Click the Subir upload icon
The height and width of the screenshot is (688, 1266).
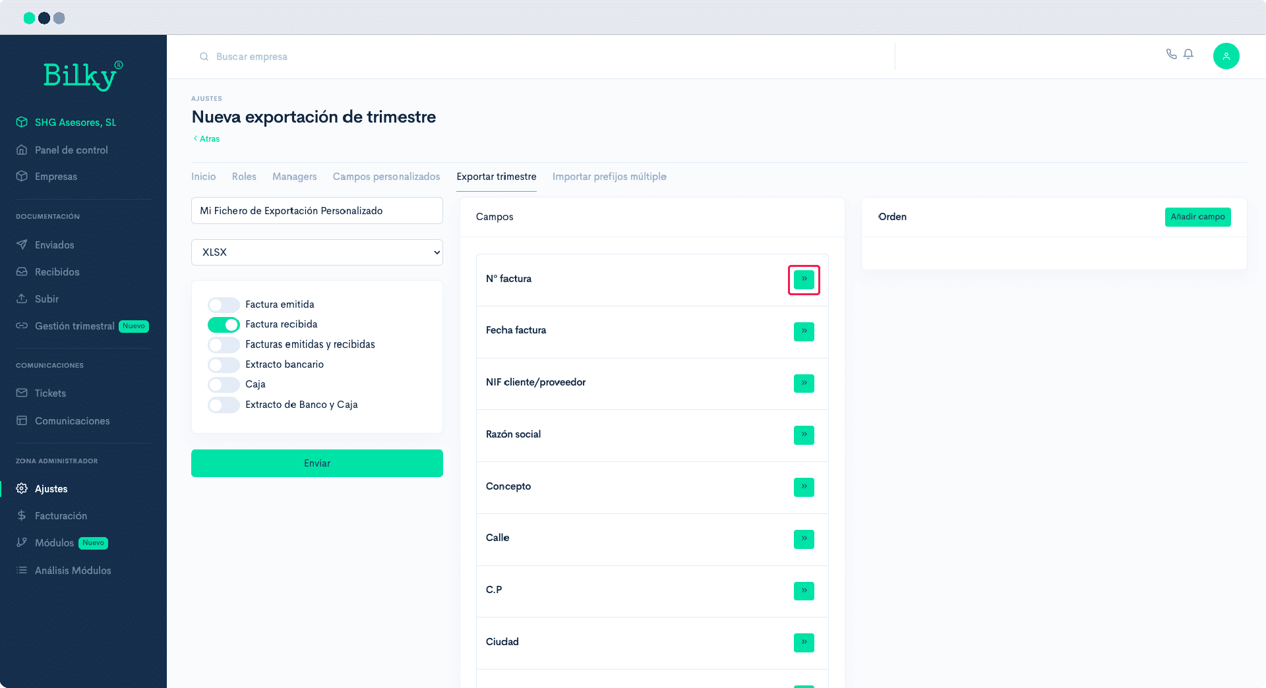22,299
